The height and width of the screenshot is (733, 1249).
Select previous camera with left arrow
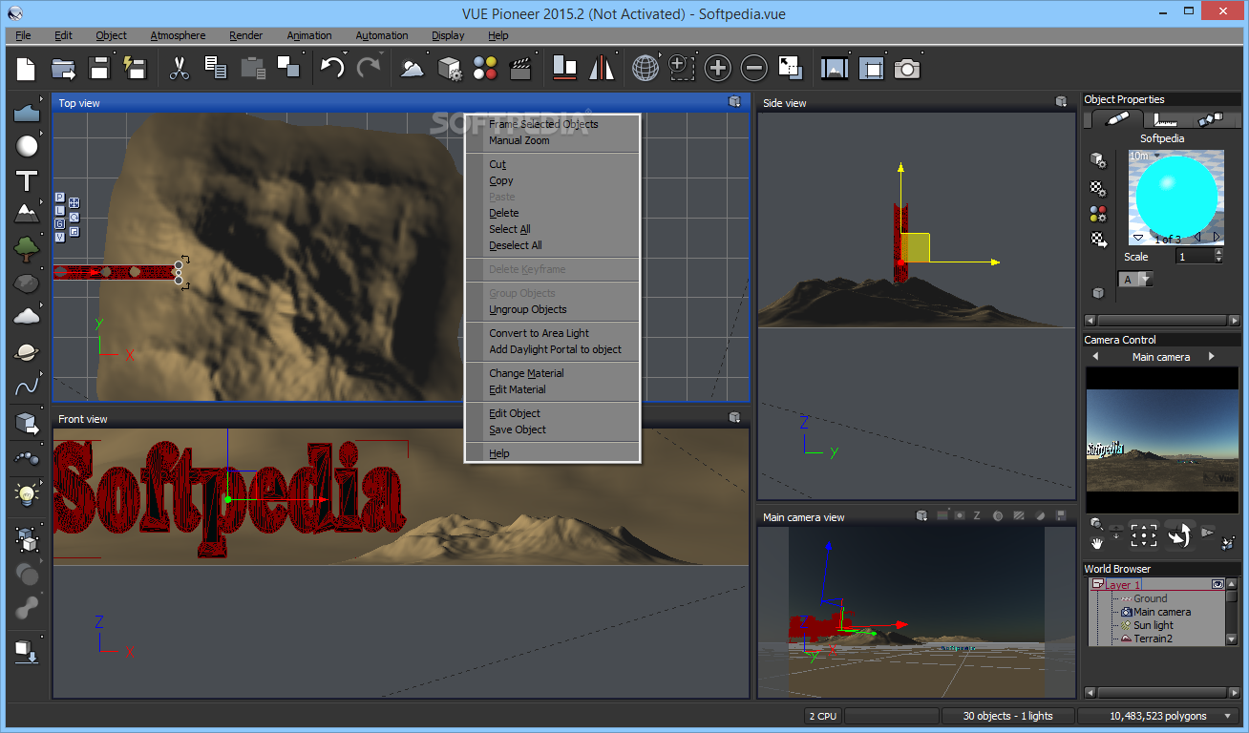tap(1095, 357)
